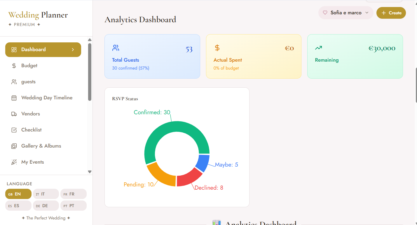The height and width of the screenshot is (225, 417).
Task: Open My Events link
Action: click(43, 162)
